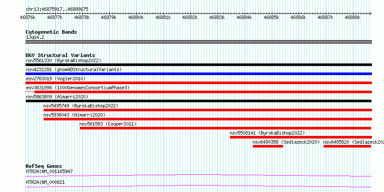Open the esv3631996 (1000GenomesConsortiumPhase3) label
The height and width of the screenshot is (192, 384).
(x=78, y=88)
